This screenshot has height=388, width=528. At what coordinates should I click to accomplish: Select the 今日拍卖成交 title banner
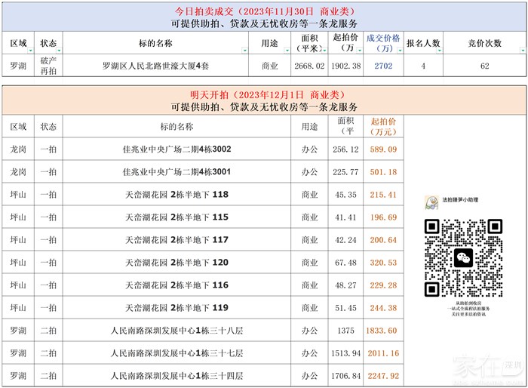[x=264, y=12]
